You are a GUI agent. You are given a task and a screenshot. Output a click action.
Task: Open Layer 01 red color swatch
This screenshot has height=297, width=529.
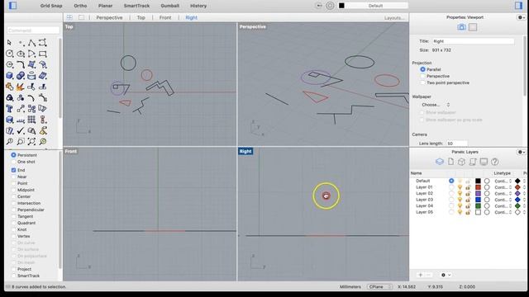(x=478, y=187)
